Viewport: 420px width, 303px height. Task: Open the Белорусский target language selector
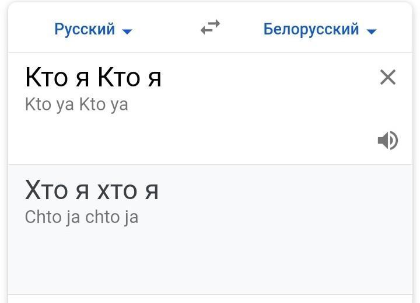pos(311,29)
